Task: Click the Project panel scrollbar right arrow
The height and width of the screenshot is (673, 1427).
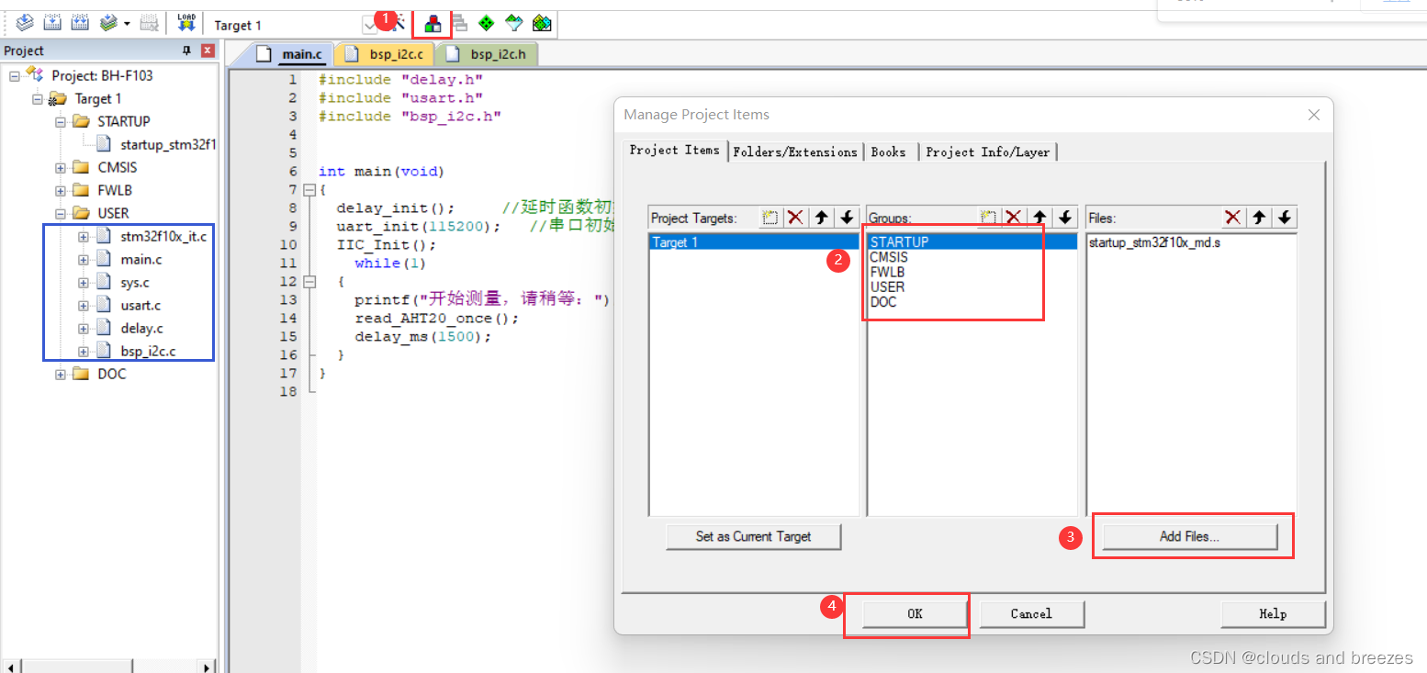Action: (208, 667)
